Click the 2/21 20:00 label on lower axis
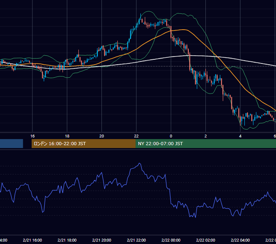The width and height of the screenshot is (276, 244). [101, 240]
